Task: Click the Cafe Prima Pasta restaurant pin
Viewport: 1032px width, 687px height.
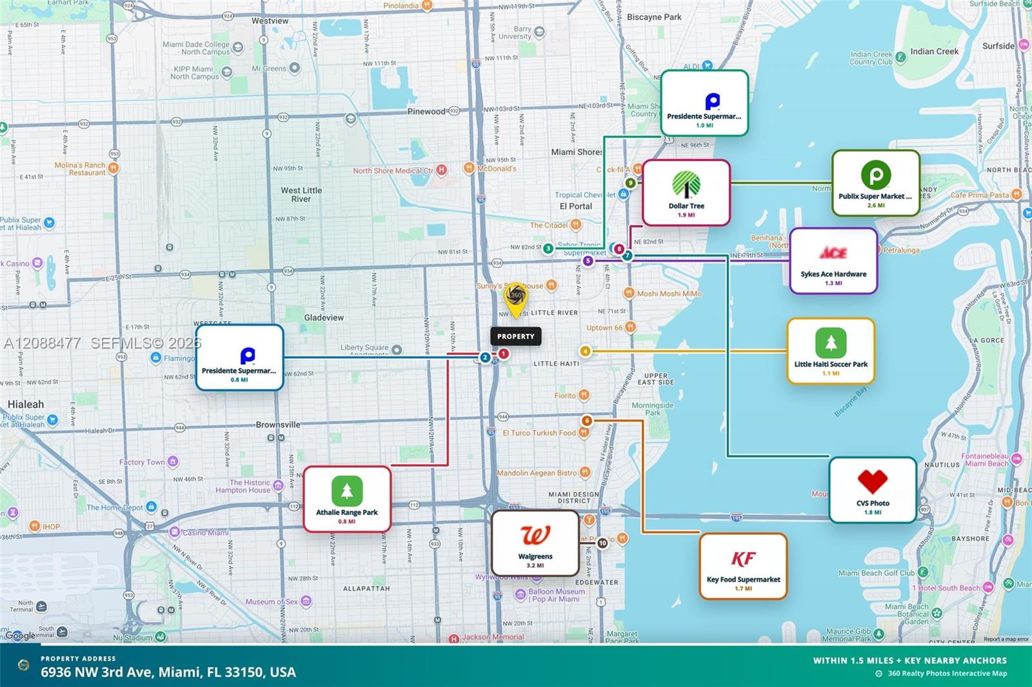Action: 1017,194
